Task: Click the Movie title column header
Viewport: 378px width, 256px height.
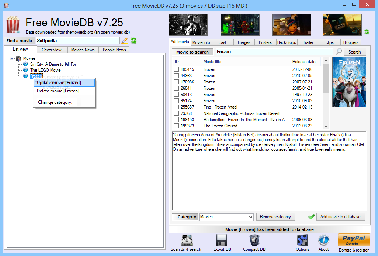Action: pyautogui.click(x=245, y=62)
